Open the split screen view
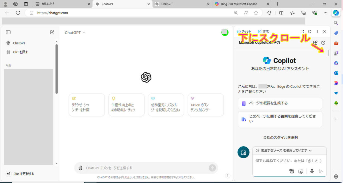This screenshot has height=183, width=343. [281, 13]
